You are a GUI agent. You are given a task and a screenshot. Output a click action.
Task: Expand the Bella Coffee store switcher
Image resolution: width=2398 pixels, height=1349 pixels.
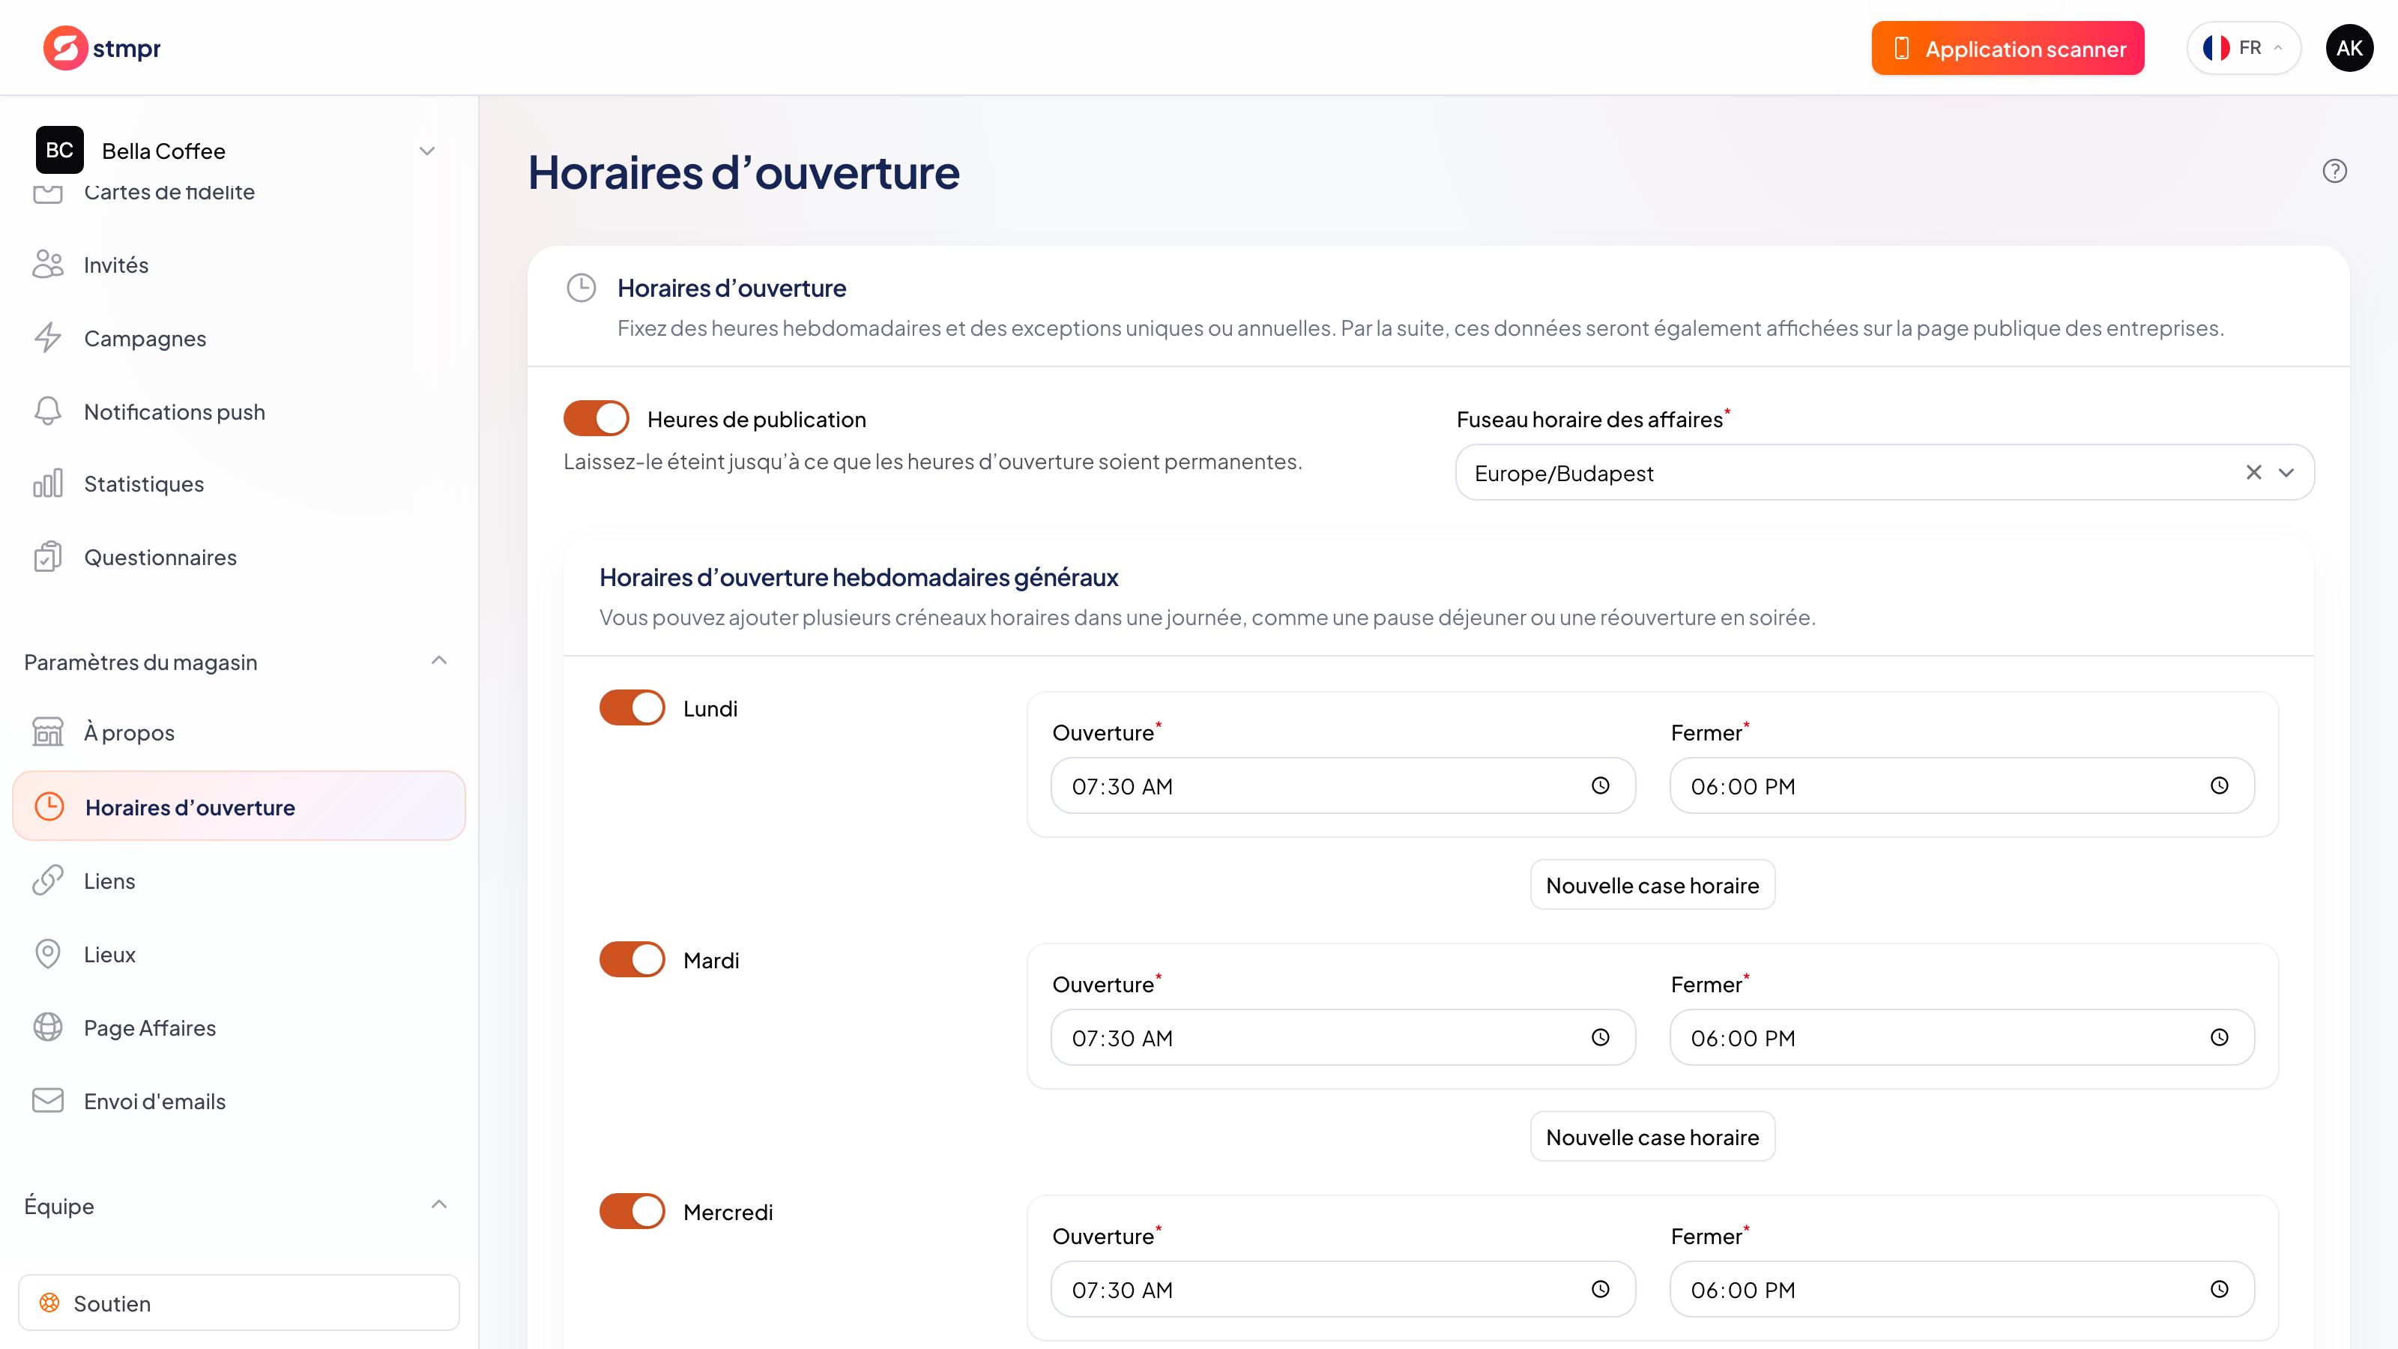427,151
